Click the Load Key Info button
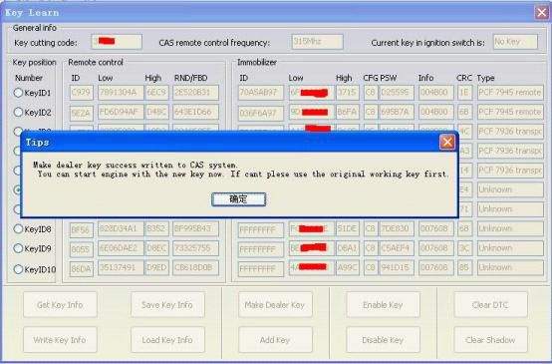This screenshot has height=364, width=552. point(167,340)
